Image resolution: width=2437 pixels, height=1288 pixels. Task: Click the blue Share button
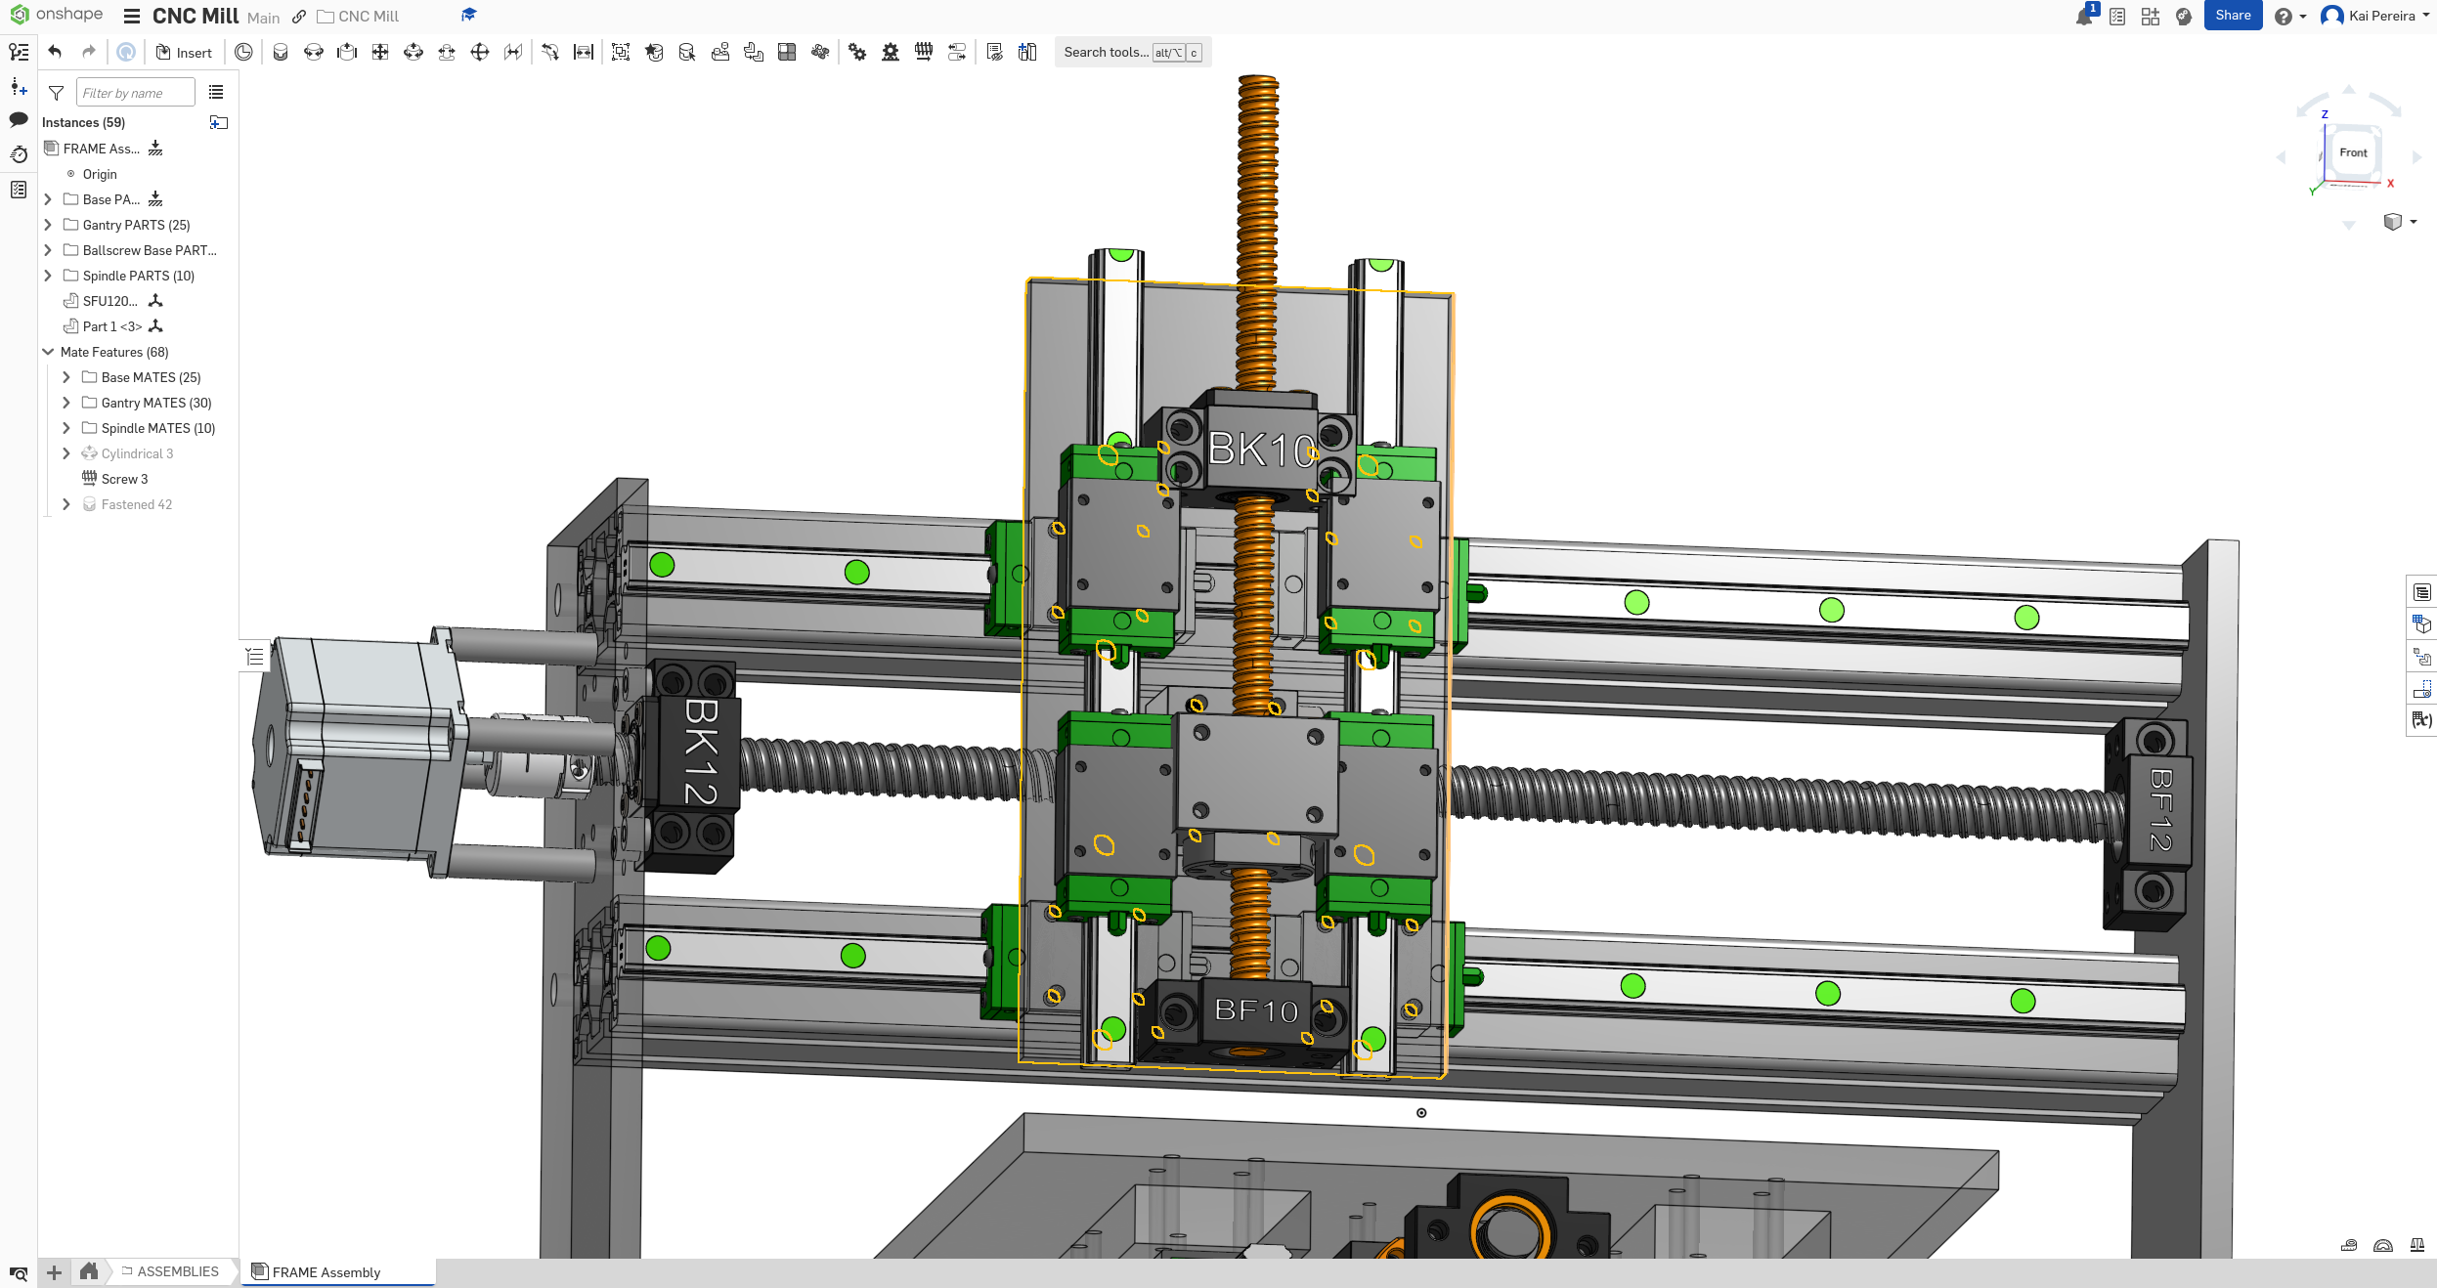pos(2232,16)
